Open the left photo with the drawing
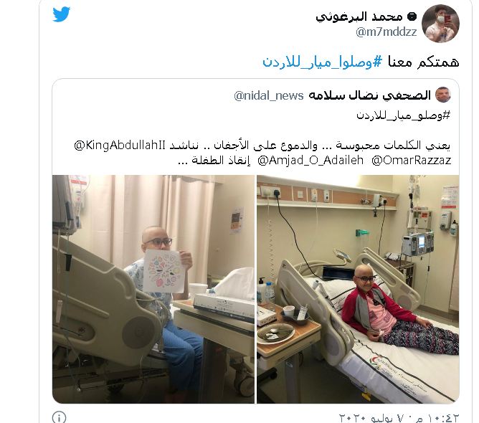479x423 pixels. click(x=153, y=289)
